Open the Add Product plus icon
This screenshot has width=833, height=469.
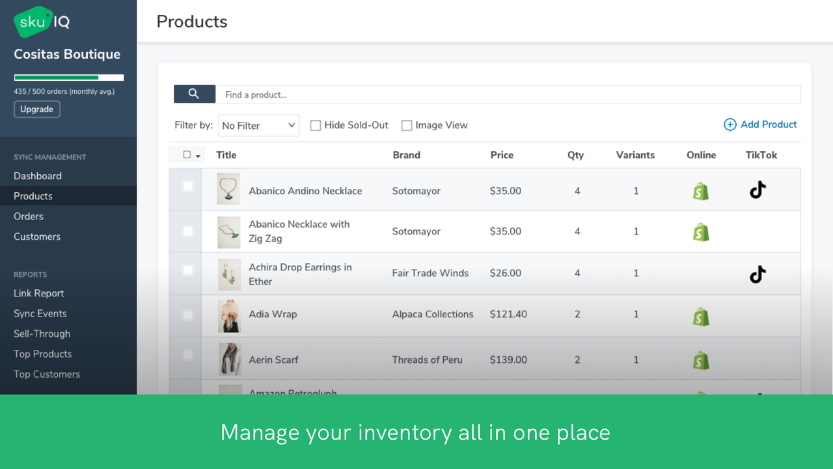[730, 124]
